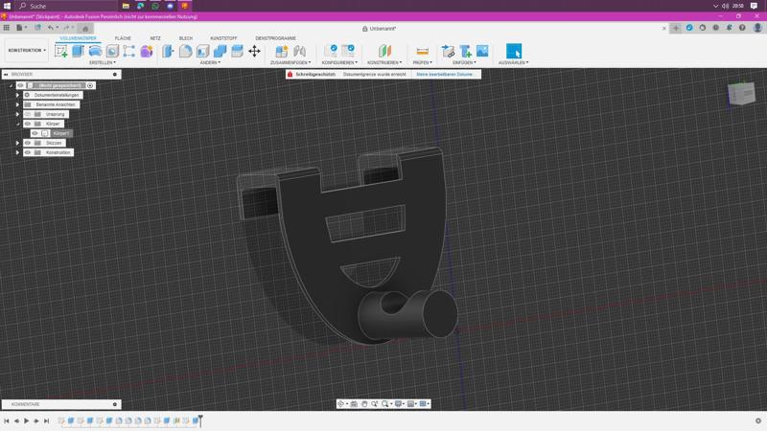This screenshot has height=431, width=767.
Task: Hide the Körper1 body via eye icon
Action: tap(35, 133)
